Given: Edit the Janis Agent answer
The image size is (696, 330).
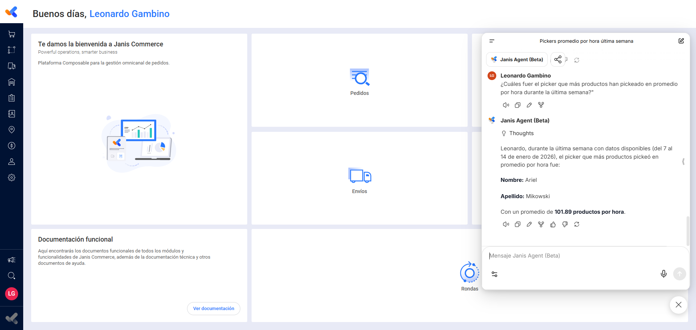Looking at the screenshot, I should (x=529, y=225).
